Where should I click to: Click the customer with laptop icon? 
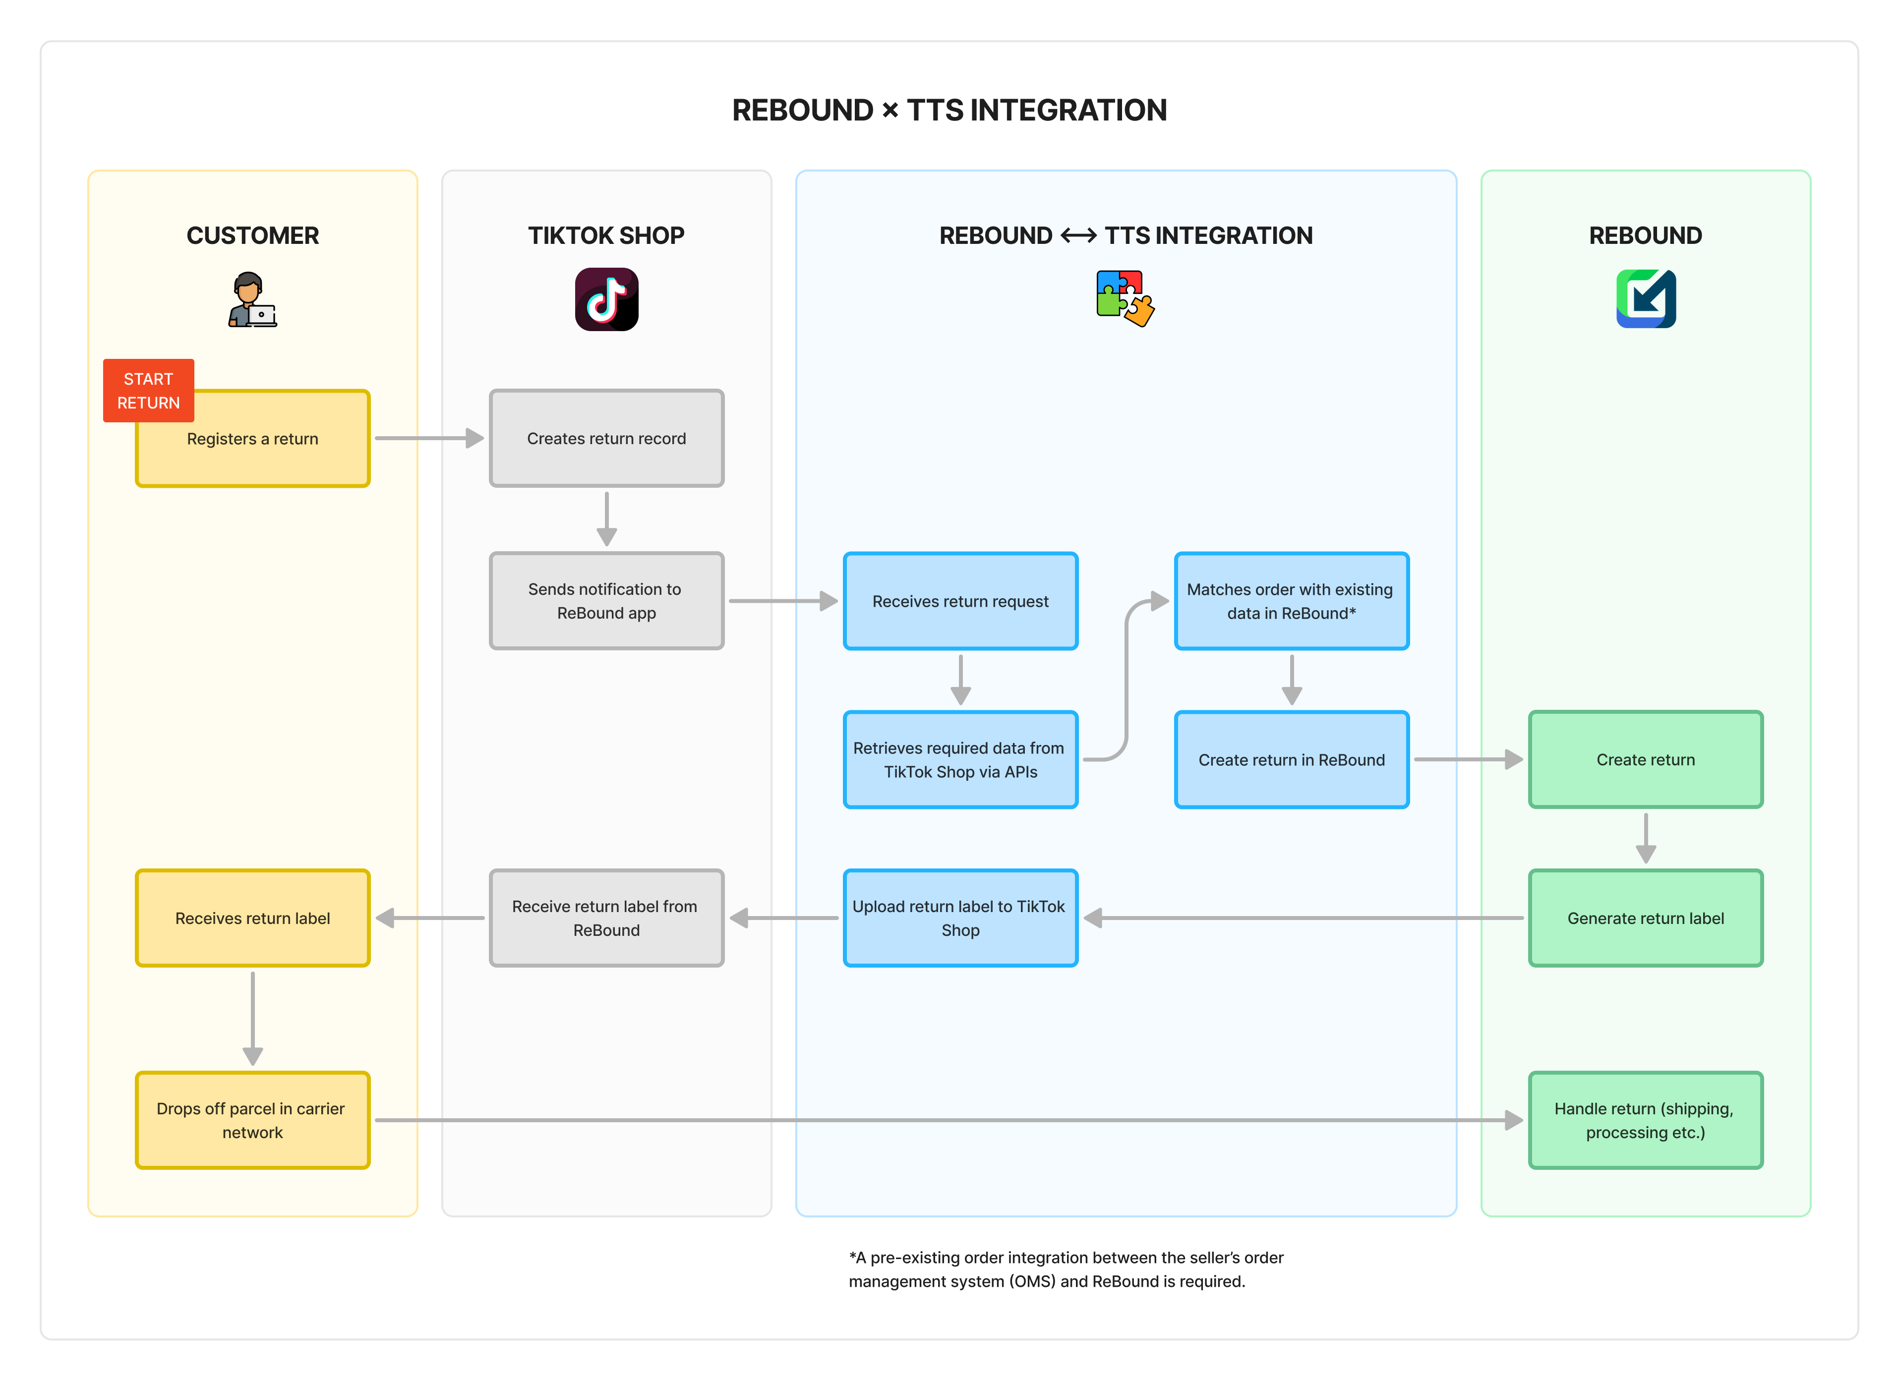pyautogui.click(x=252, y=299)
